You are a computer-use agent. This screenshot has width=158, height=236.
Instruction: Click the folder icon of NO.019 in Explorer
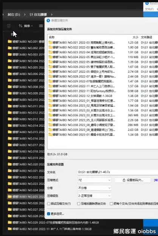click(x=10, y=158)
